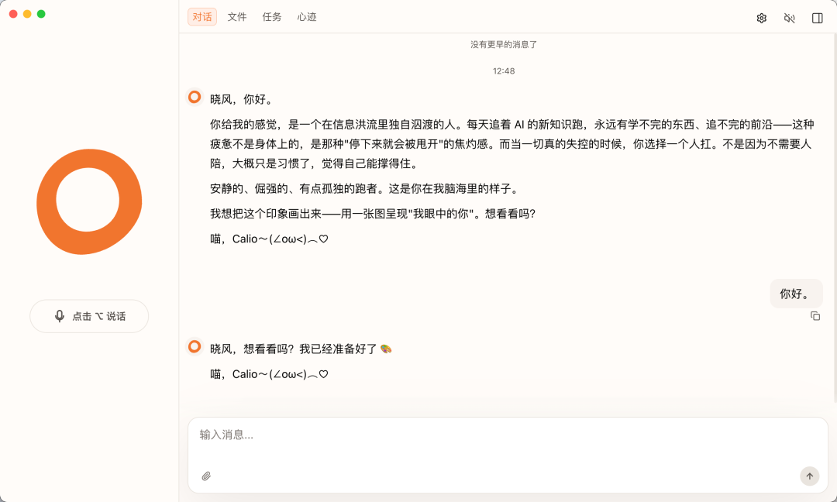
Task: Go to the 任务 tab
Action: point(272,17)
